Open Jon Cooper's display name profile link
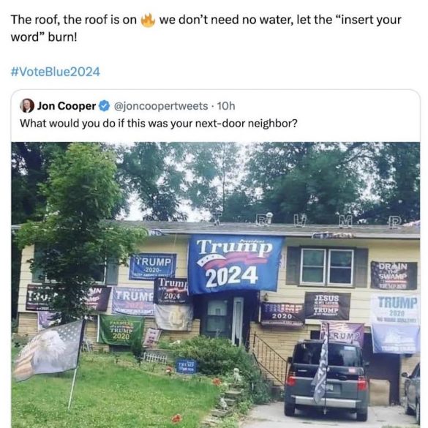Viewport: 428px width, 428px height. pyautogui.click(x=67, y=106)
